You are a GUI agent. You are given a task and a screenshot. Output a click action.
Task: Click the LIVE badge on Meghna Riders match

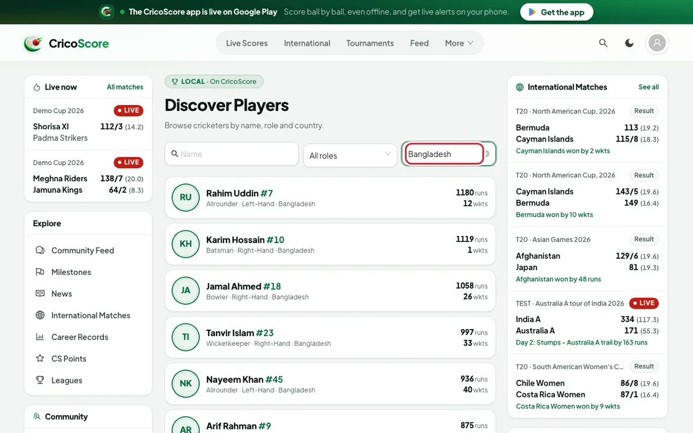pos(128,162)
